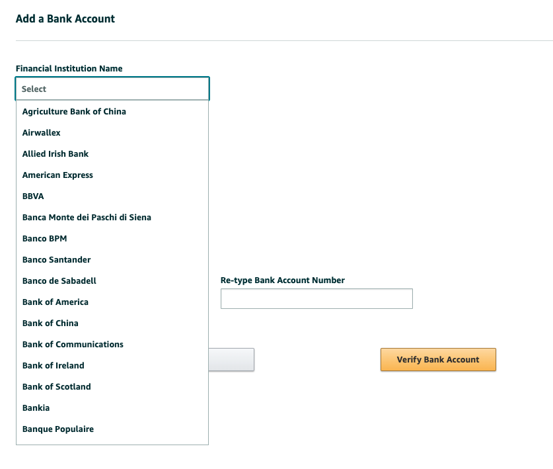Select Banque Populaire at list bottom
Viewport: 553px width, 469px height.
click(57, 429)
